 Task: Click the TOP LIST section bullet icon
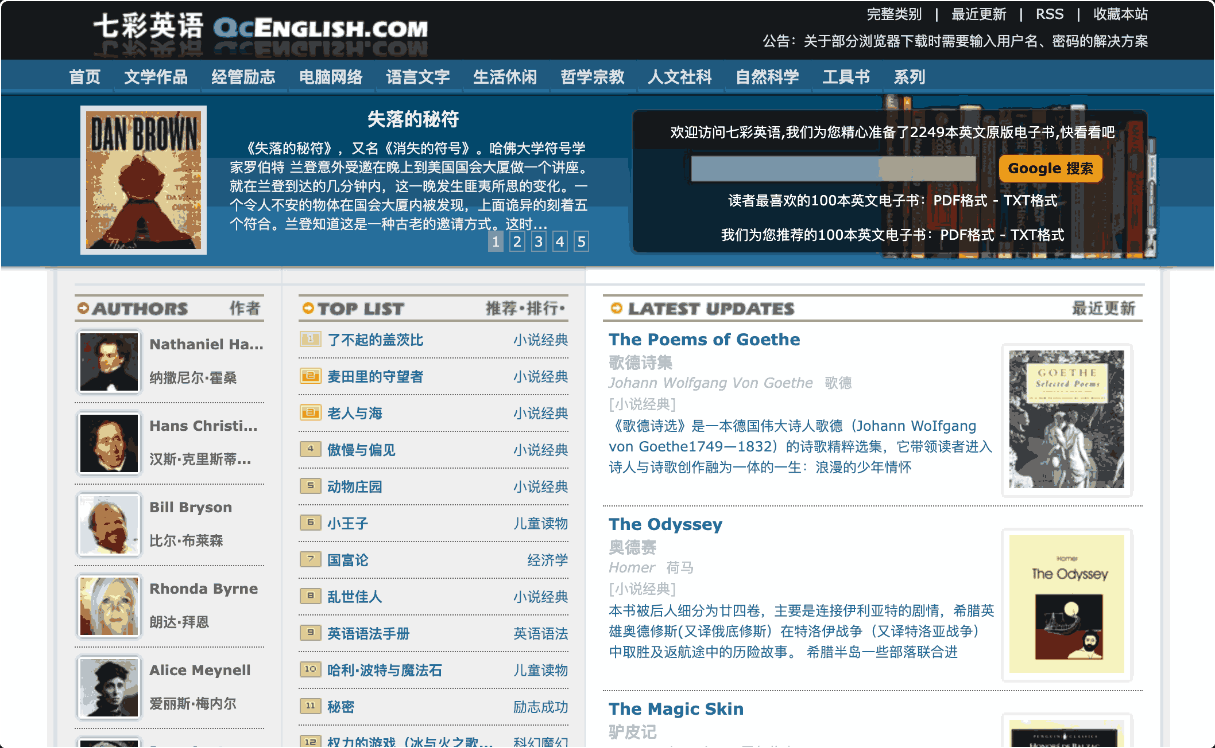point(308,308)
